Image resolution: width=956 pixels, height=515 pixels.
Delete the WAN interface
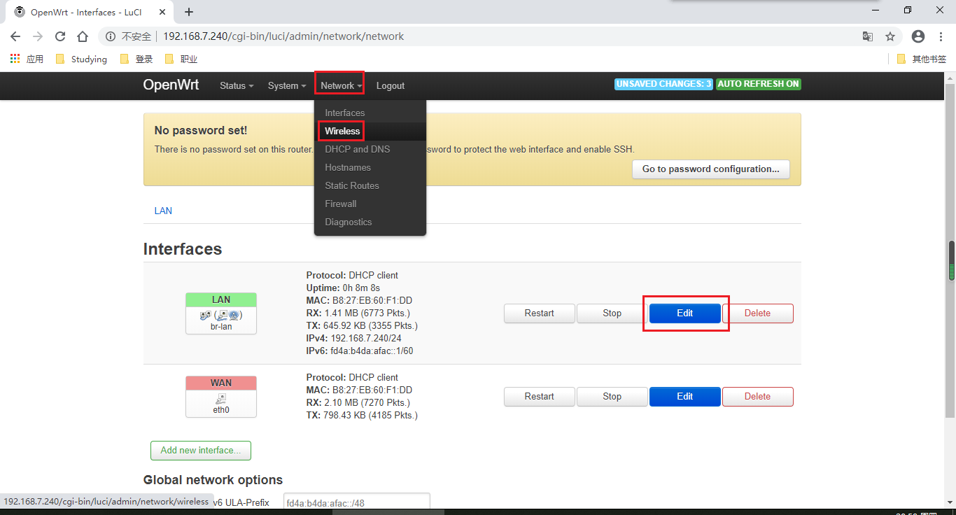click(758, 396)
